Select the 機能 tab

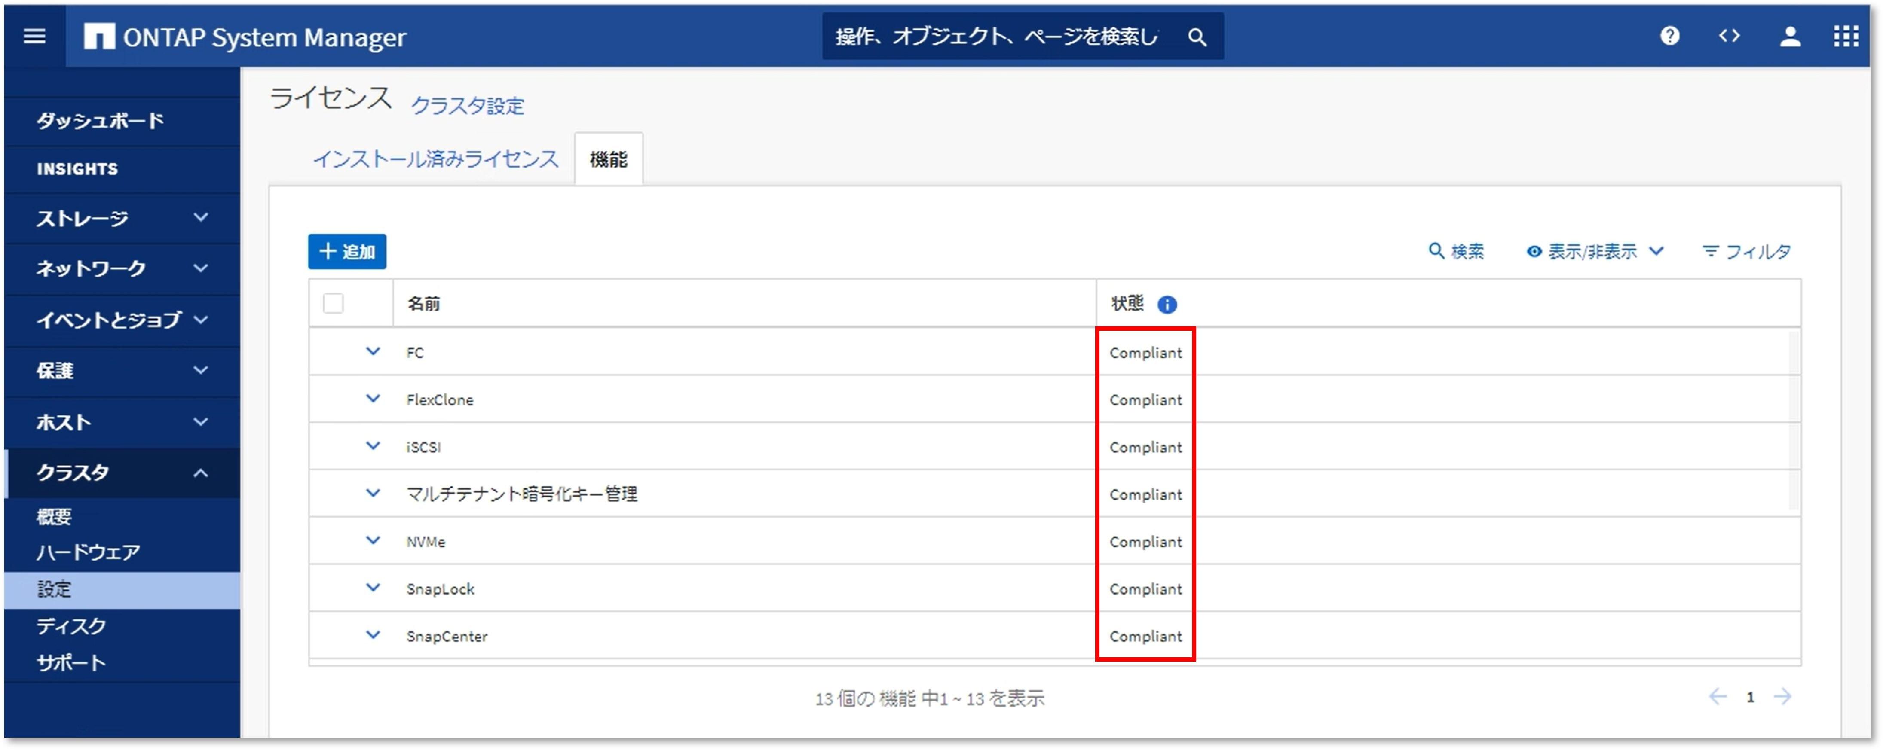pos(609,159)
